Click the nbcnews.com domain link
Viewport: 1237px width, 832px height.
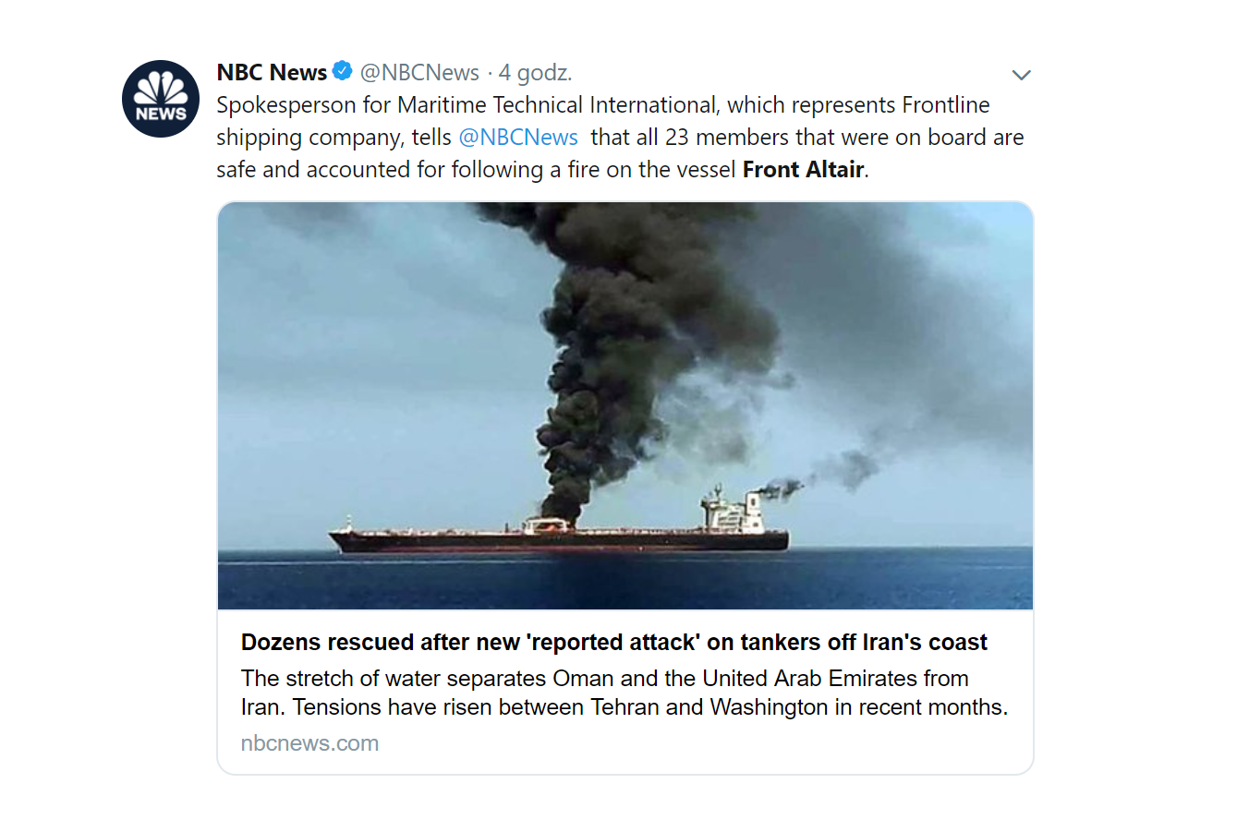(x=309, y=743)
